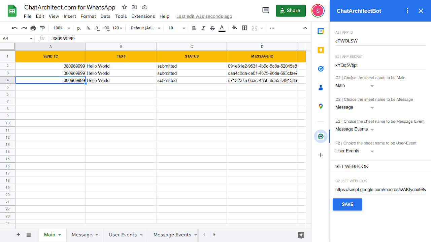The height and width of the screenshot is (242, 431).
Task: Apply bold formatting with B icon
Action: (x=194, y=28)
